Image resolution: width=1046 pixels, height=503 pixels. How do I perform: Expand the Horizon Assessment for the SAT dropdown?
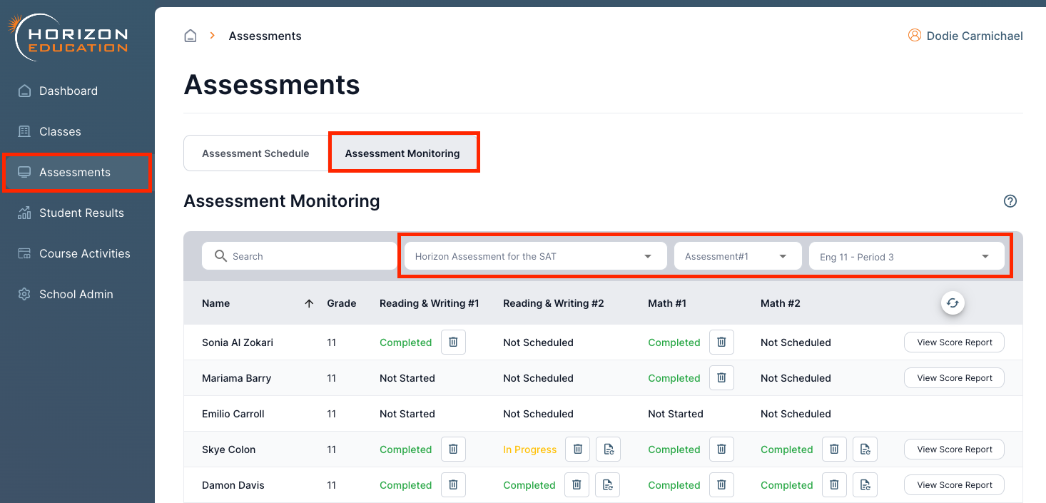pos(534,256)
